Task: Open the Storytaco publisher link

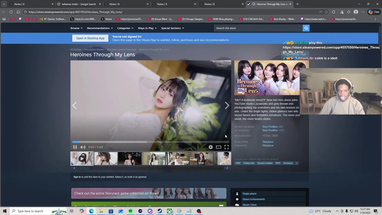Action: tap(268, 145)
